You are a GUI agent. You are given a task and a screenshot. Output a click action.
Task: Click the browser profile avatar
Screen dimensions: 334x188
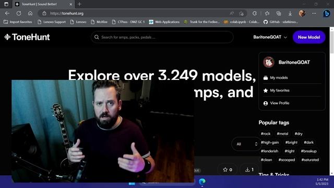[x=302, y=13]
